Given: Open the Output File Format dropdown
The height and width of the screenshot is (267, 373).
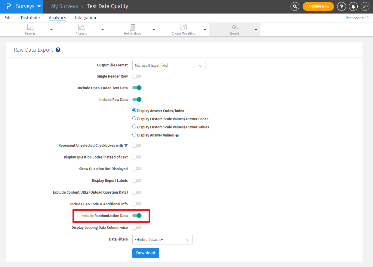Looking at the screenshot, I should [x=169, y=66].
